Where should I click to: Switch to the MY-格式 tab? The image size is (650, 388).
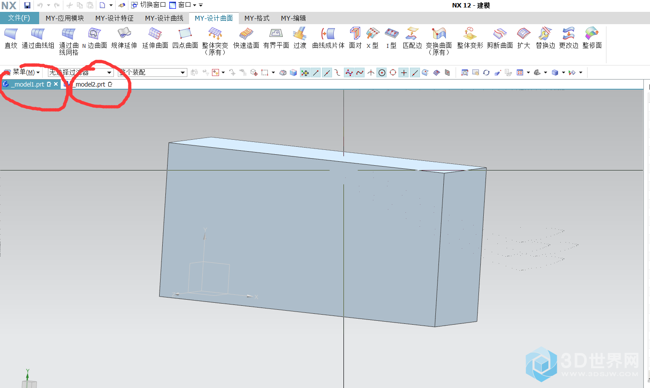pos(257,18)
